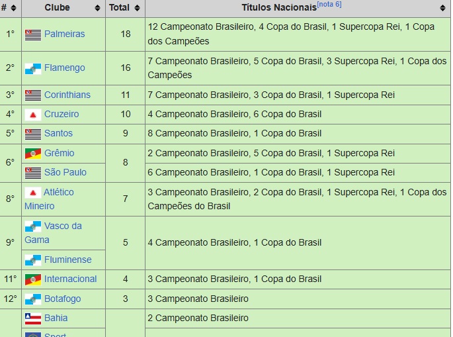Sort by Títulos Nacionais column arrows
This screenshot has width=453, height=337.
[x=442, y=8]
